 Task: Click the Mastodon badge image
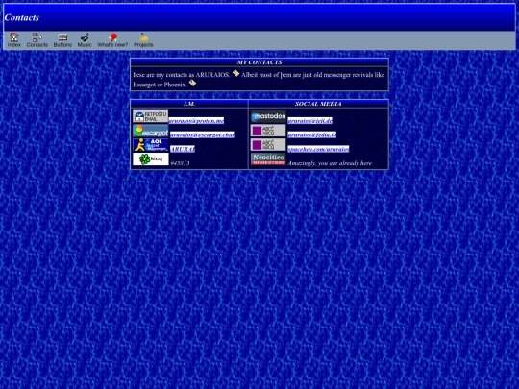click(268, 117)
